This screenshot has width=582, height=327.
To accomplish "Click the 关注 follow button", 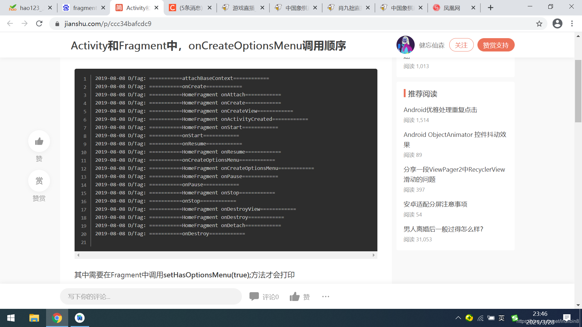I will click(x=461, y=45).
